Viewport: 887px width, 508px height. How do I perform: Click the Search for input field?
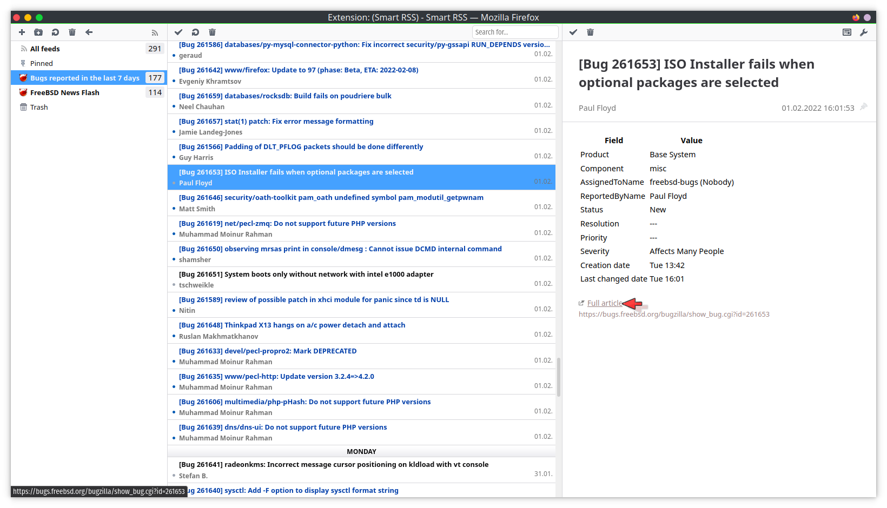point(514,32)
